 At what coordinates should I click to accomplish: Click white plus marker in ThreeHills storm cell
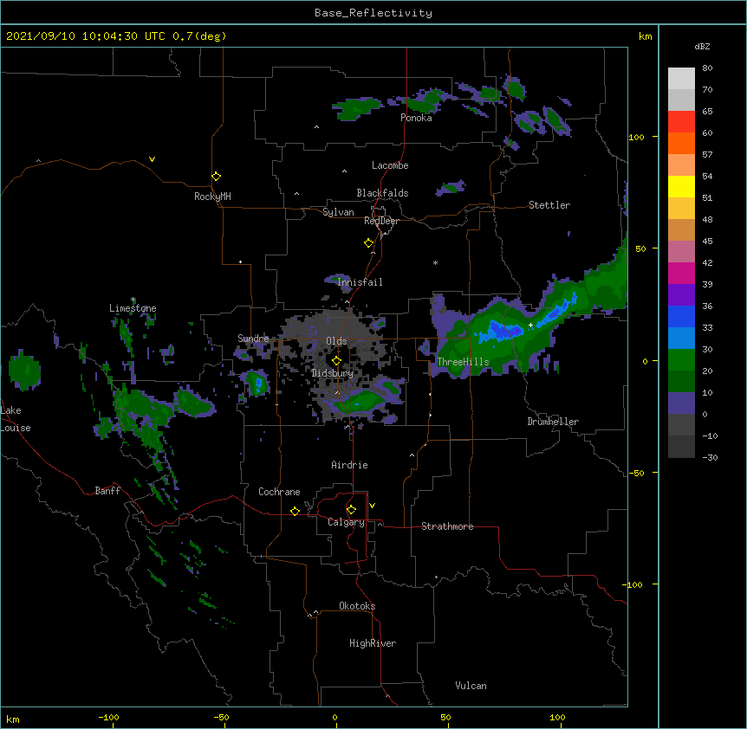[x=530, y=325]
